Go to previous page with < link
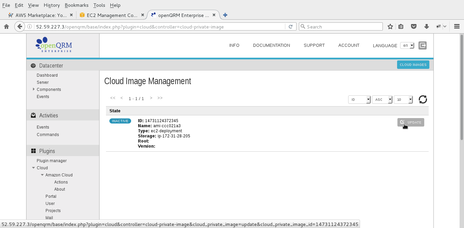The width and height of the screenshot is (464, 228). [x=122, y=98]
